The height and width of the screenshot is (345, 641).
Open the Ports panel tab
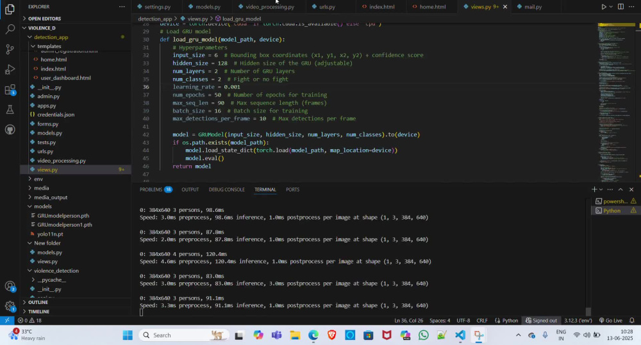click(292, 189)
